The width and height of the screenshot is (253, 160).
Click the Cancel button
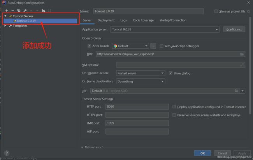(222, 153)
